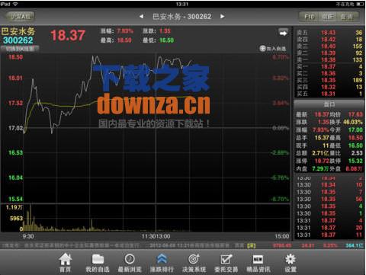Switch to K-line chart button under 300262
The height and width of the screenshot is (275, 366).
click(20, 49)
